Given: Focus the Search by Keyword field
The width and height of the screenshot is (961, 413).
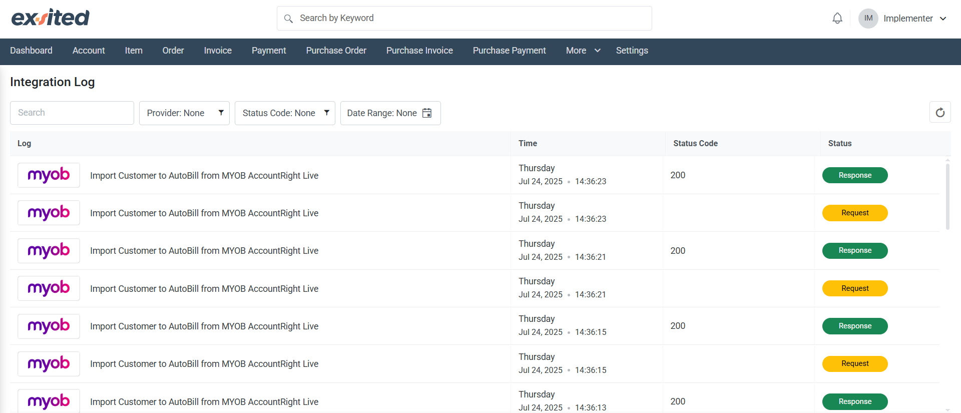Looking at the screenshot, I should 464,19.
